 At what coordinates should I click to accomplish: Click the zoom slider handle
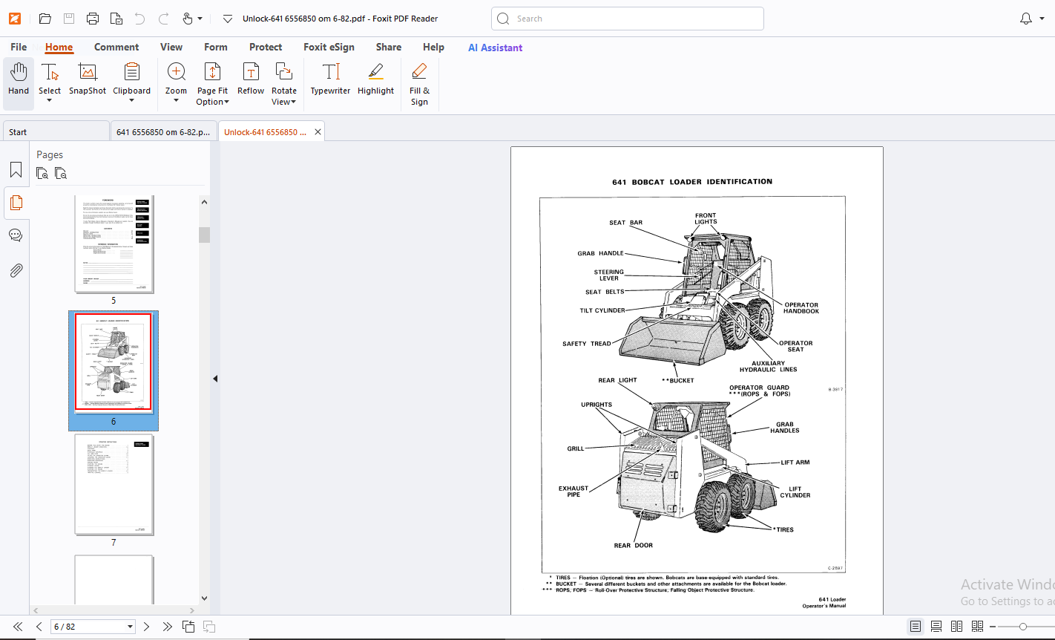coord(1023,627)
